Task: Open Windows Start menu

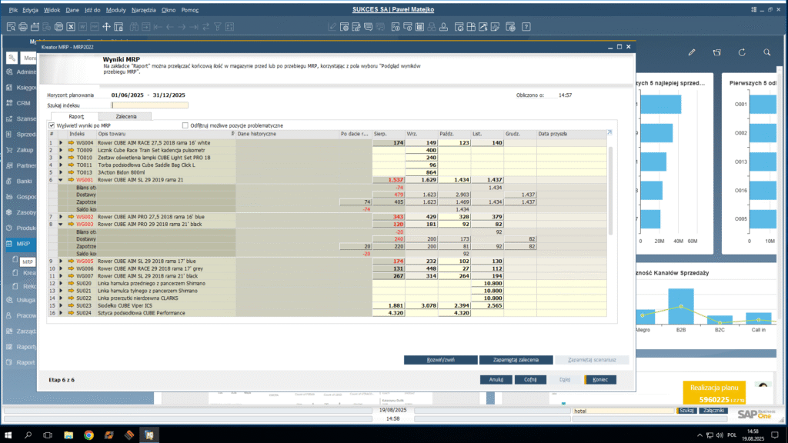Action: tap(8, 435)
